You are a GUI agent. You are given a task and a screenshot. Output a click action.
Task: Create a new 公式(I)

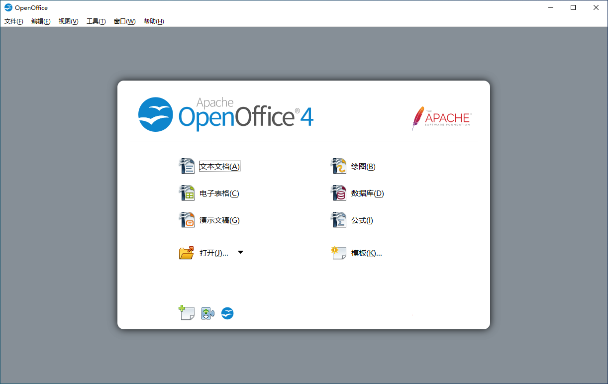coord(362,220)
